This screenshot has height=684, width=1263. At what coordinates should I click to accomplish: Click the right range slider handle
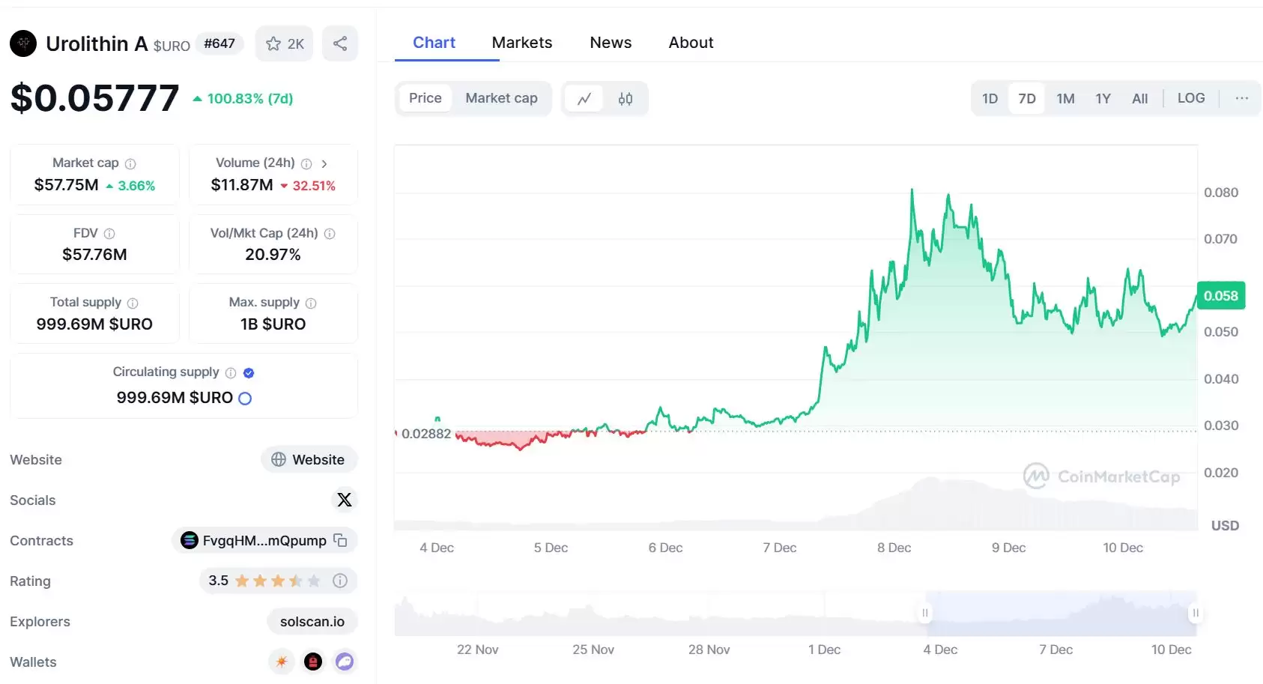1196,613
